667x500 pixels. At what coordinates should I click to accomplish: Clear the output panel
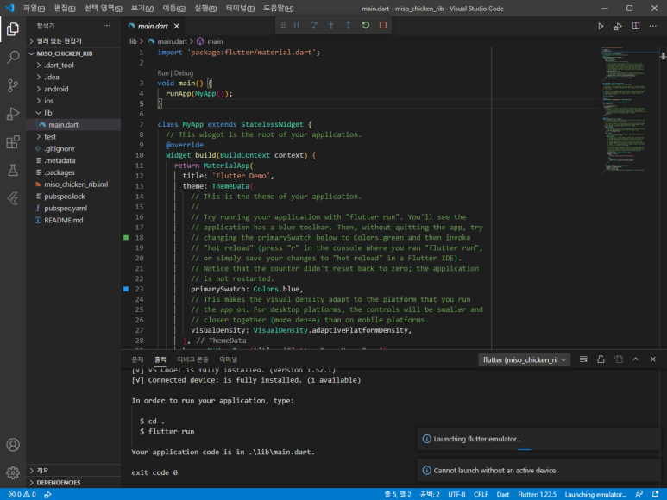pos(583,359)
